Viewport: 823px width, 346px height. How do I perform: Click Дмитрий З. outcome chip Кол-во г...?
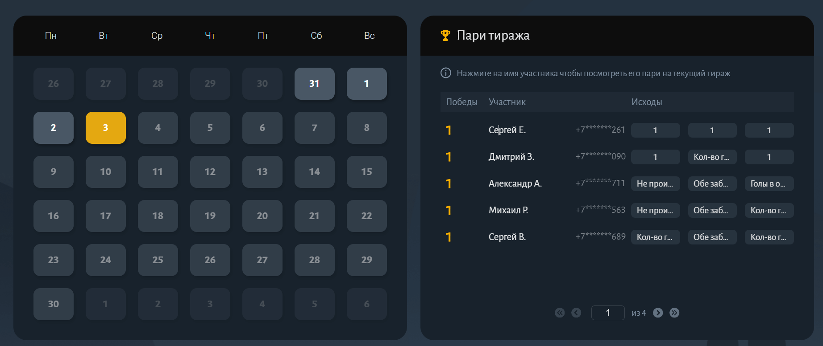click(x=712, y=157)
